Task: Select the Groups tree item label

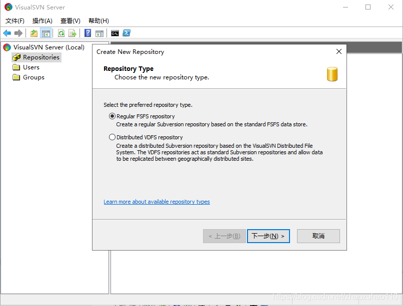Action: pos(33,77)
